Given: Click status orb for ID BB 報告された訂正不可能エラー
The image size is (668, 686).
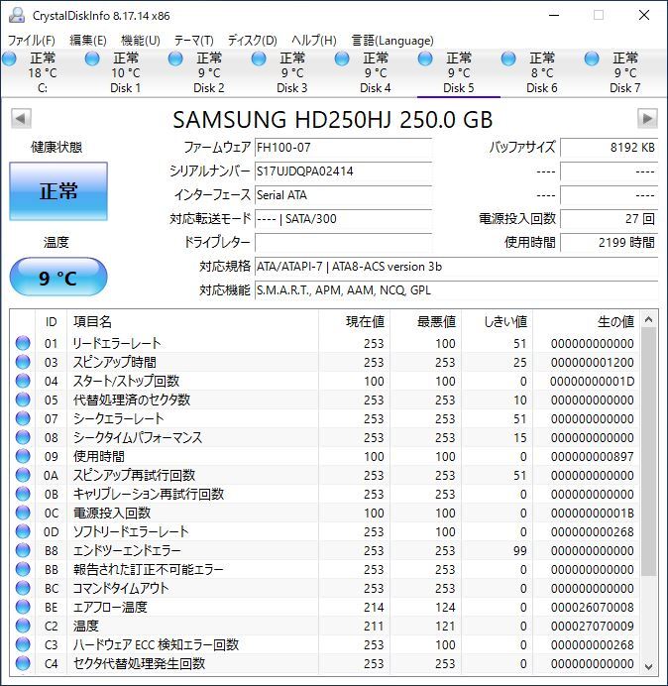Looking at the screenshot, I should (23, 569).
